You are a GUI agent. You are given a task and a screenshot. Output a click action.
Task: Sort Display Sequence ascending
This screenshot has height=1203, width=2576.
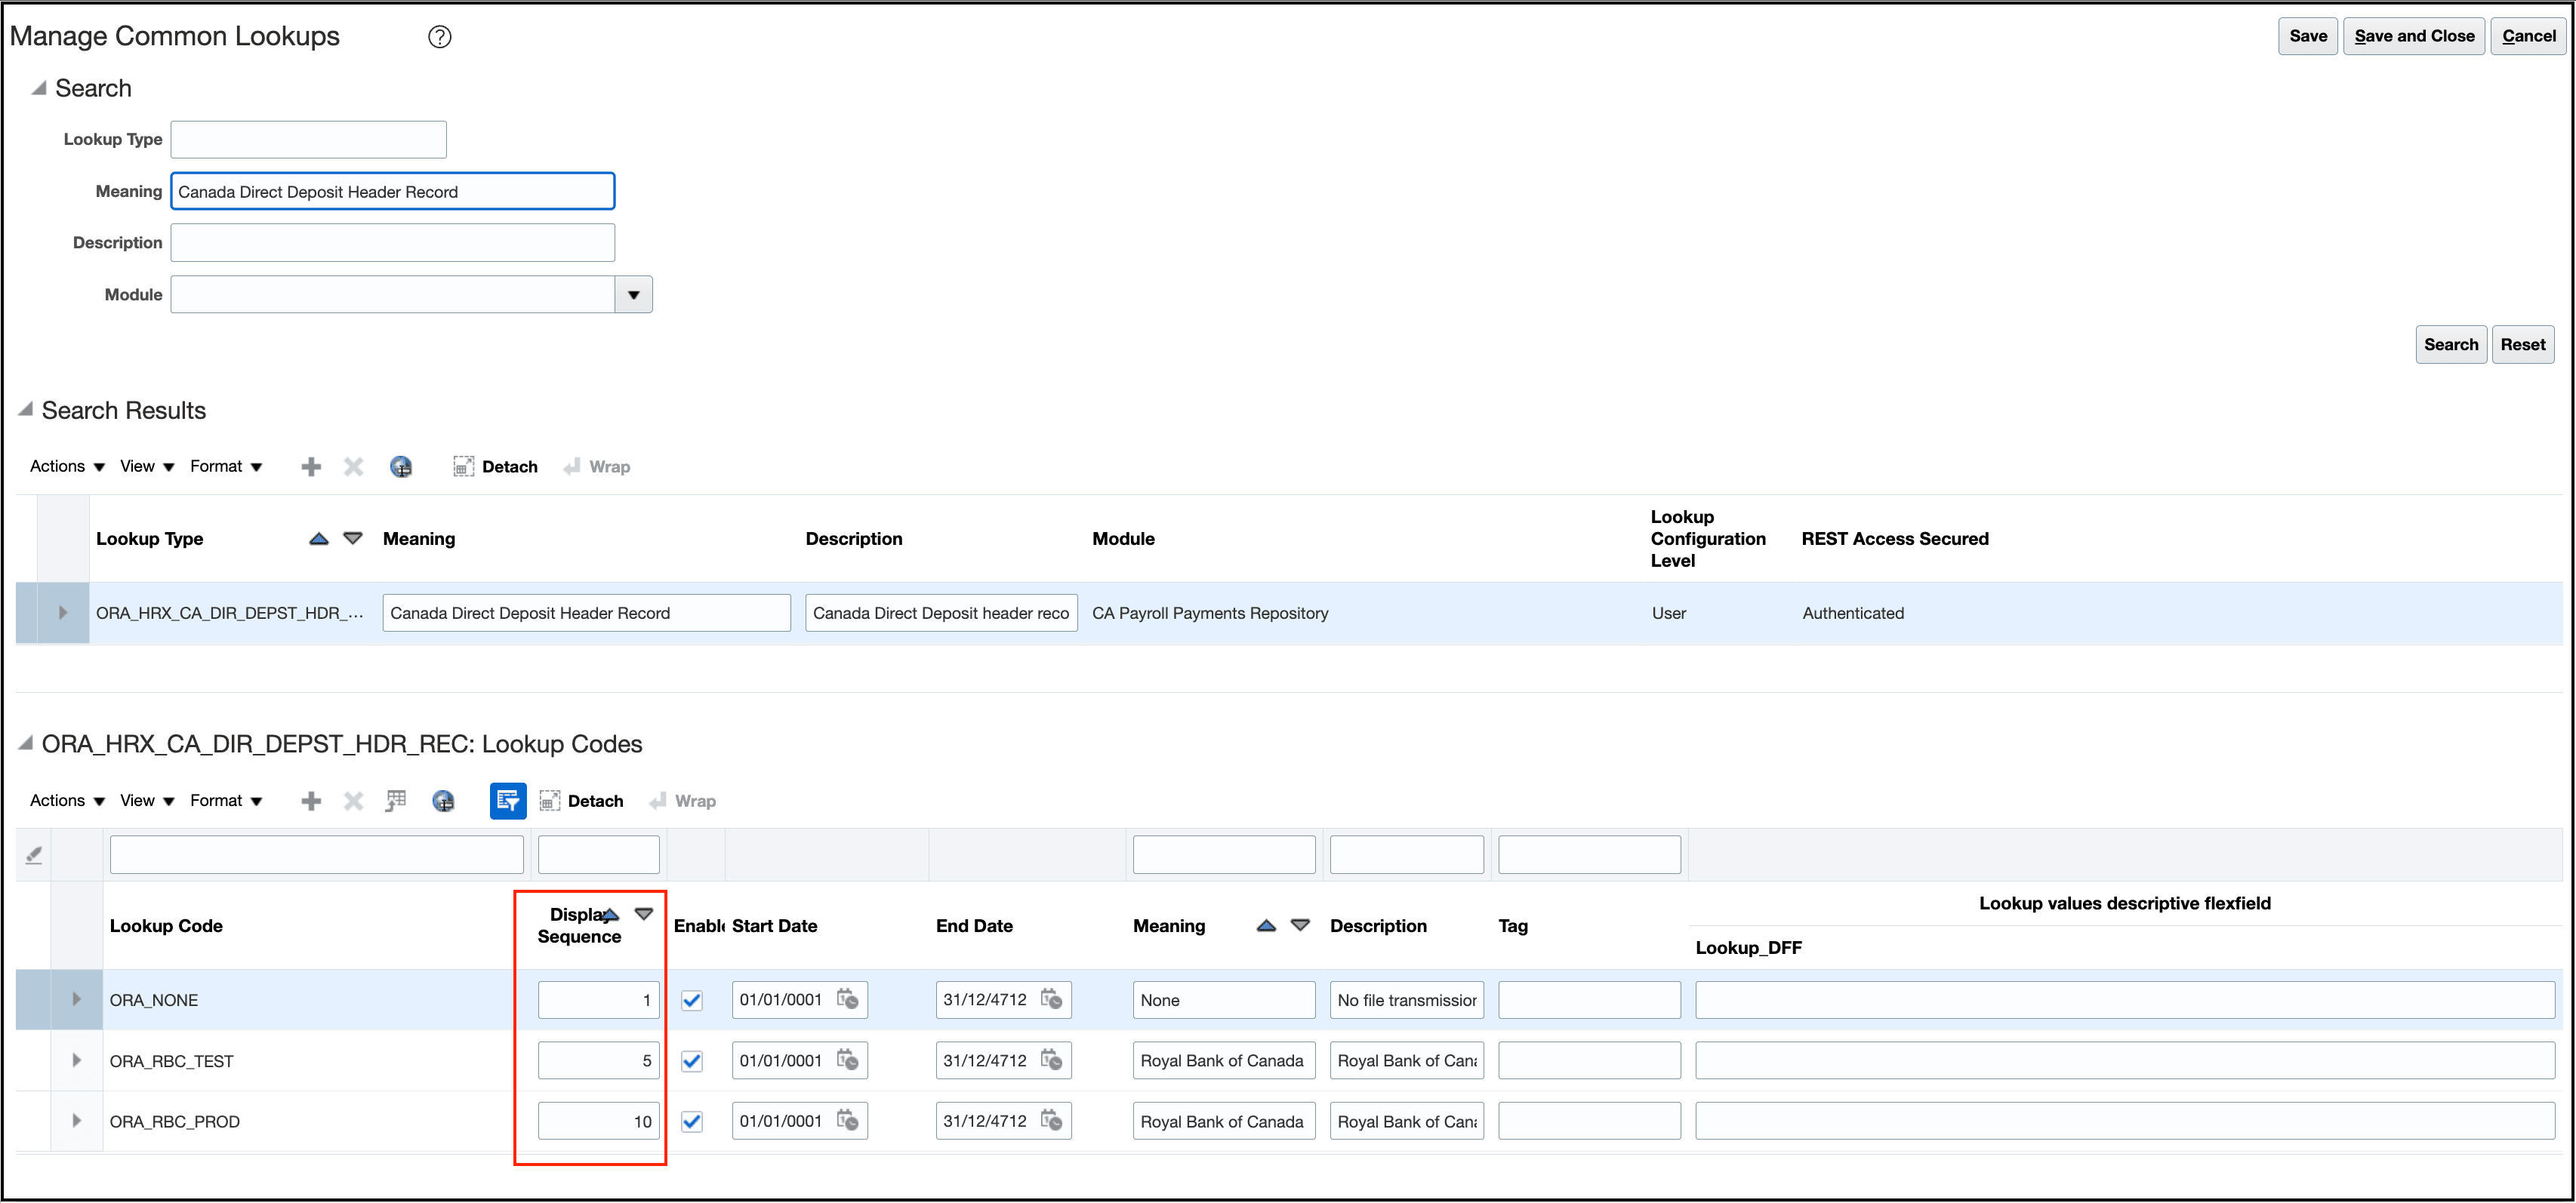[611, 915]
